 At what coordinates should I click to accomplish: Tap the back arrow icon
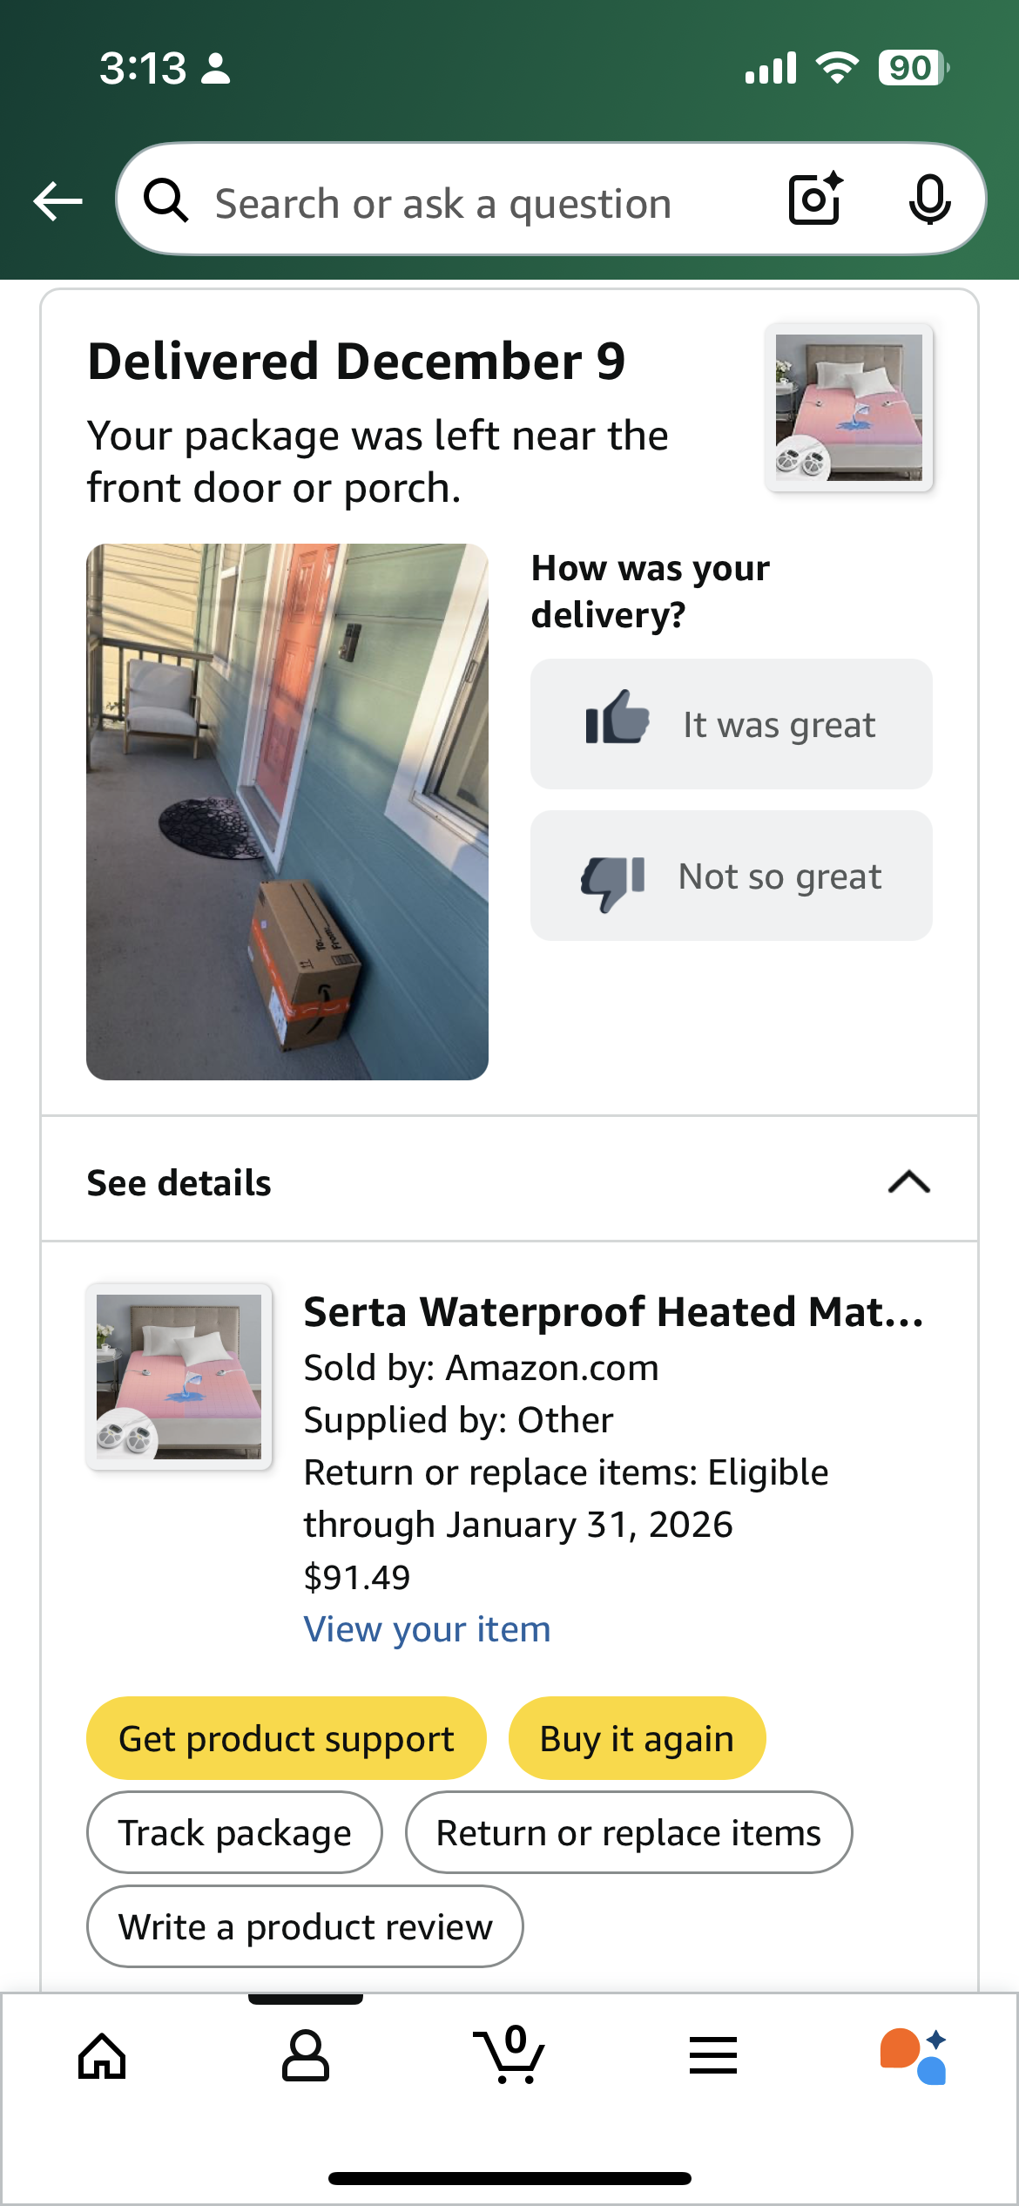pos(57,201)
